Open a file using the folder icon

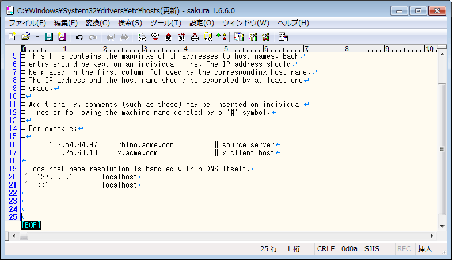tap(26, 37)
